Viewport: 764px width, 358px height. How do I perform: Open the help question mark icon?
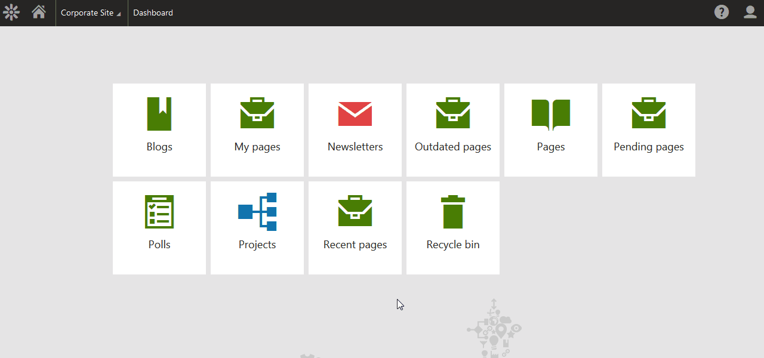click(722, 12)
